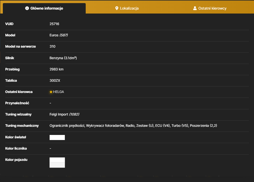
Task: Click the Tuning wizualny label
Action: click(18, 114)
